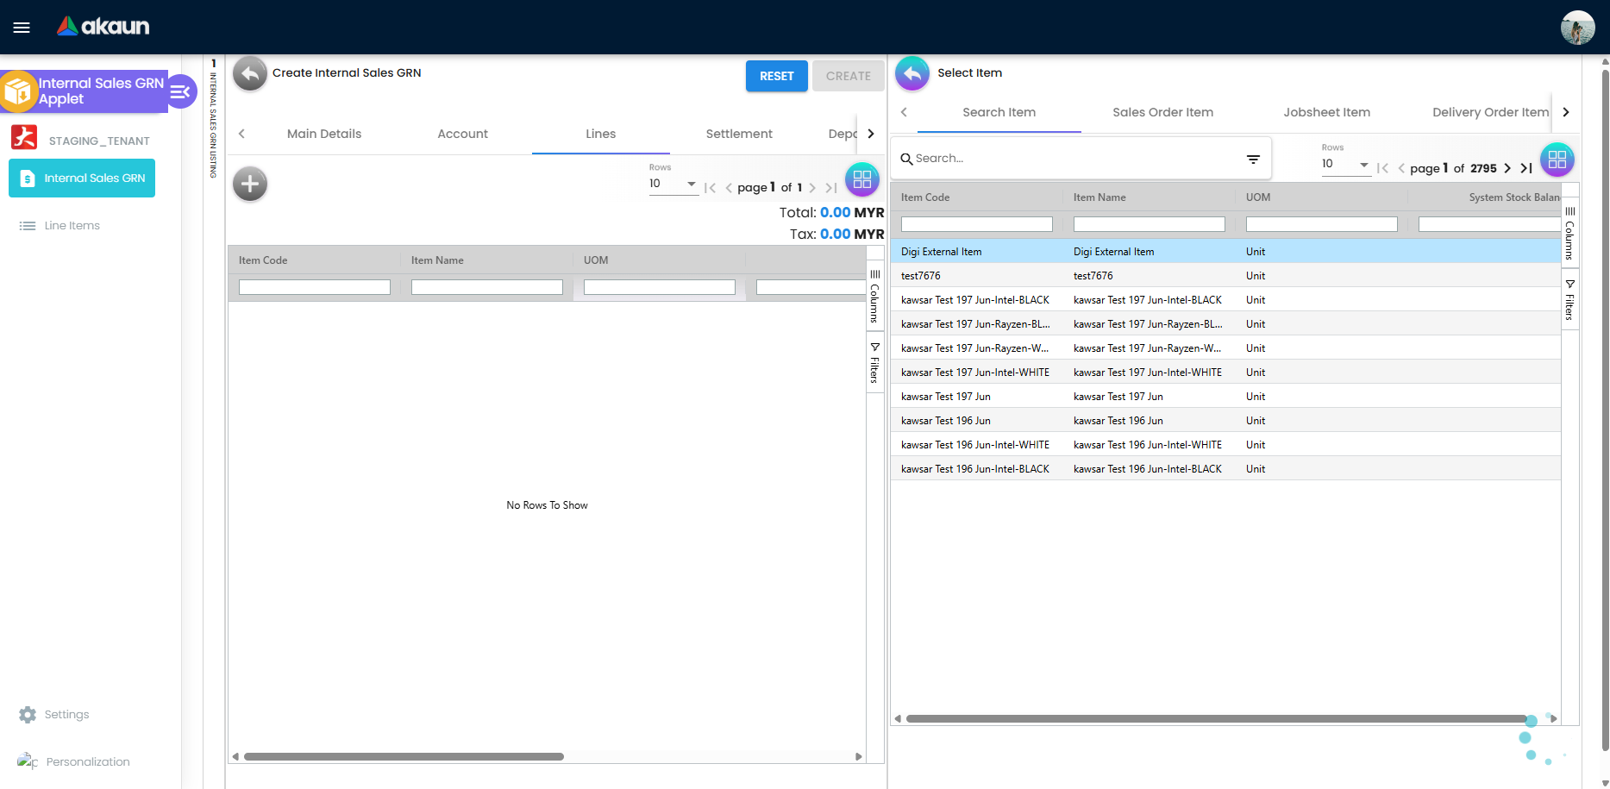Open Columns tool panel in items grid
The width and height of the screenshot is (1610, 789).
click(x=1569, y=233)
